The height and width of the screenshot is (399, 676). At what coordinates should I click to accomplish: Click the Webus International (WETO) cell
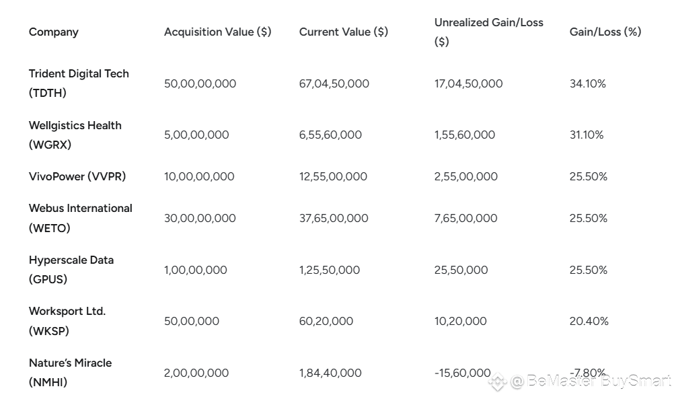click(81, 218)
